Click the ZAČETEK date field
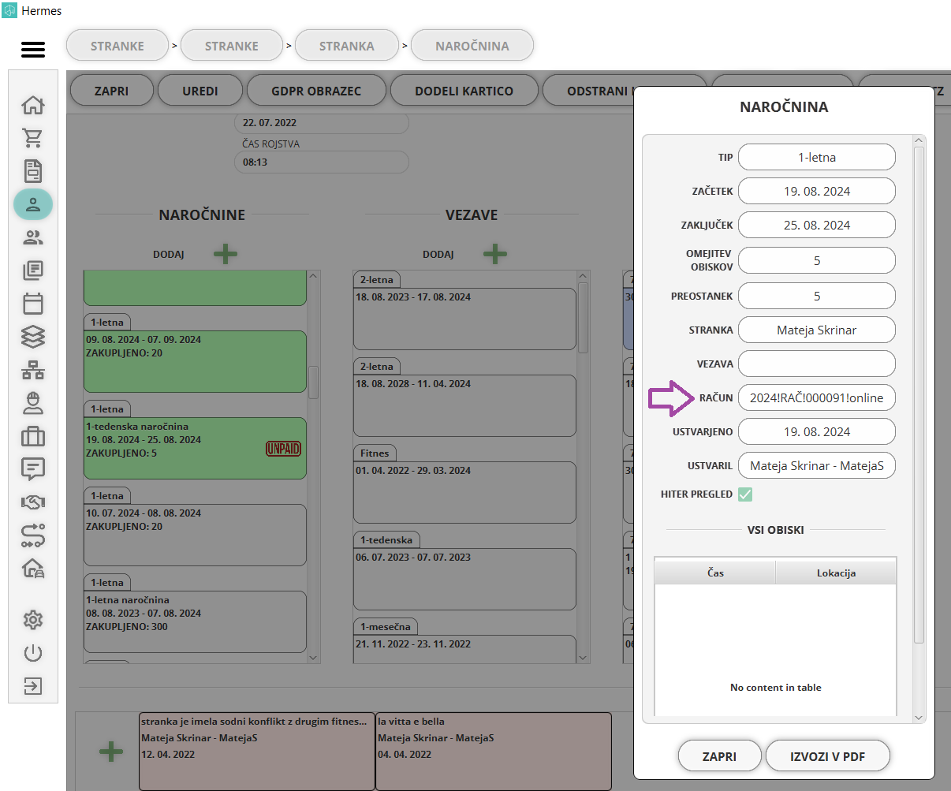Viewport: 951px width, 791px height. pos(817,191)
